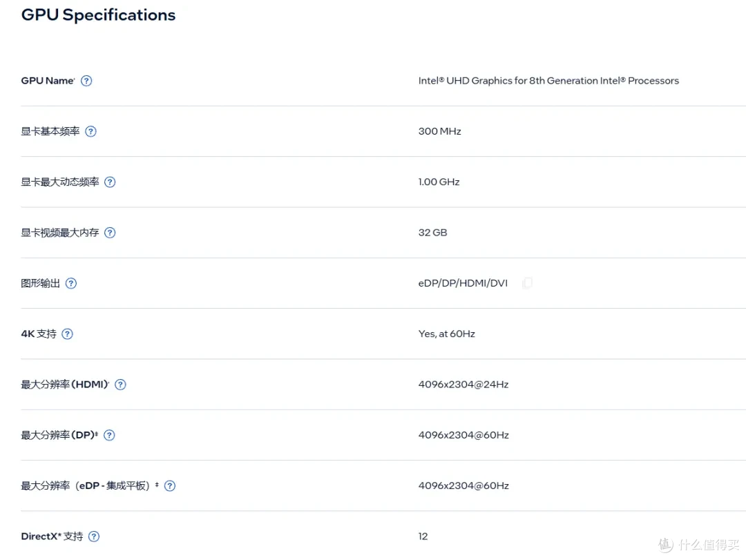Open help icon for 4K 支持
The height and width of the screenshot is (560, 746).
tap(68, 334)
